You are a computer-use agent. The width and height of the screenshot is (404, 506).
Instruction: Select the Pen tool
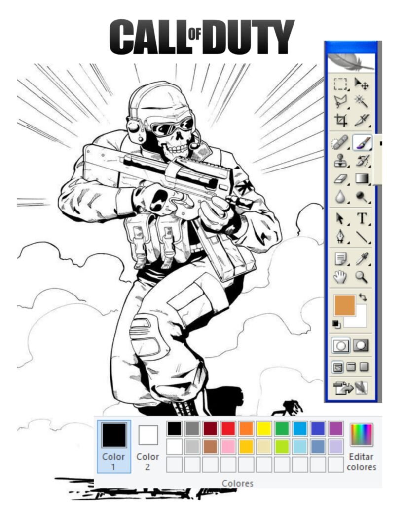point(340,237)
